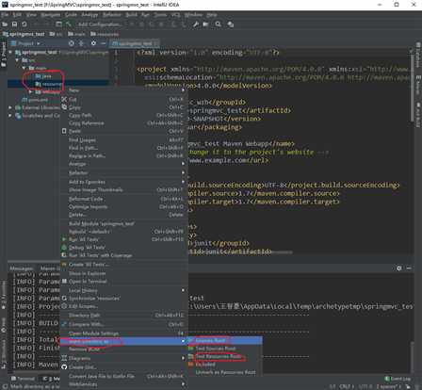Select pom.xml file in project tree
The width and height of the screenshot is (422, 390).
point(35,100)
